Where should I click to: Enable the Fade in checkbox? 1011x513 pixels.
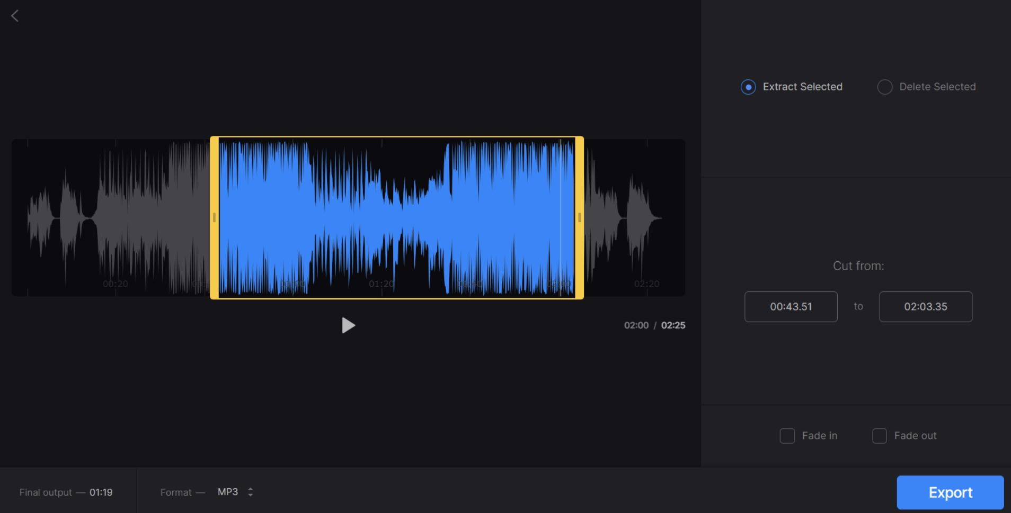pyautogui.click(x=787, y=436)
